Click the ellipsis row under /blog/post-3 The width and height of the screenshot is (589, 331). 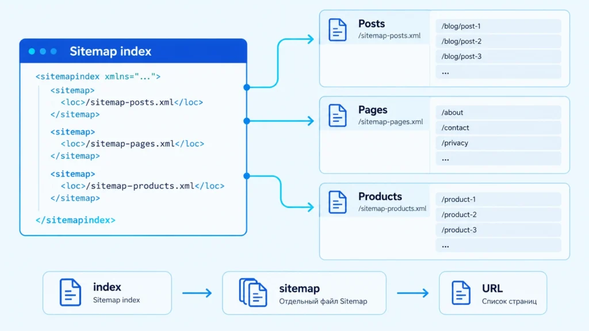(498, 72)
